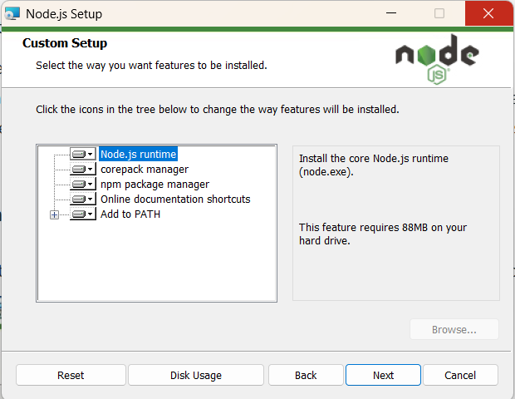The image size is (515, 399).
Task: Click the Node.js Setup installer title icon
Action: pyautogui.click(x=12, y=14)
